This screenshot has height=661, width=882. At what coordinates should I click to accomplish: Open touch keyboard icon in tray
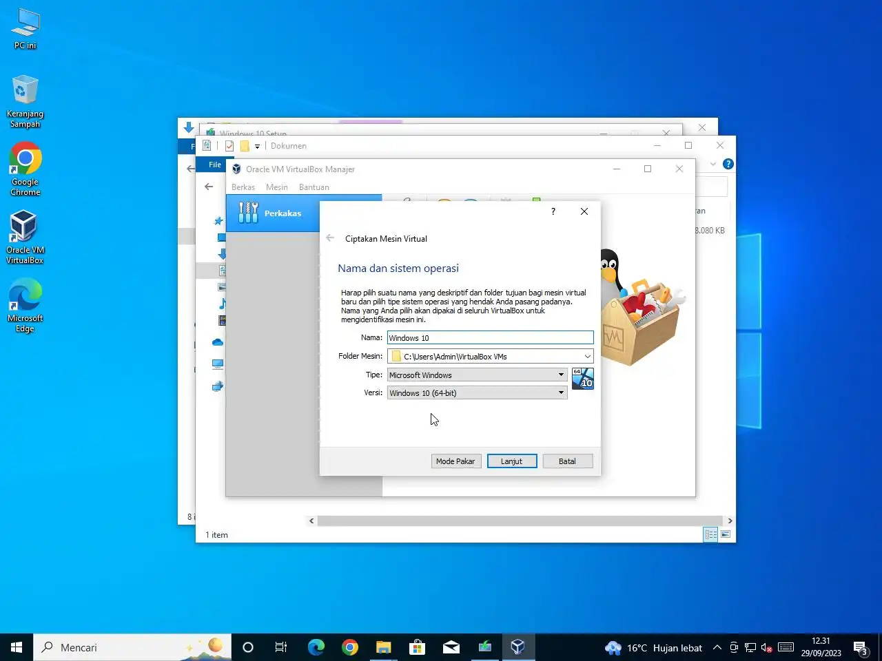tap(786, 647)
